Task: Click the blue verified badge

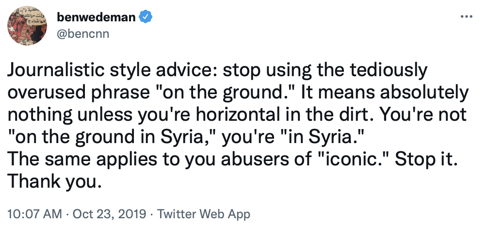Action: (x=146, y=18)
